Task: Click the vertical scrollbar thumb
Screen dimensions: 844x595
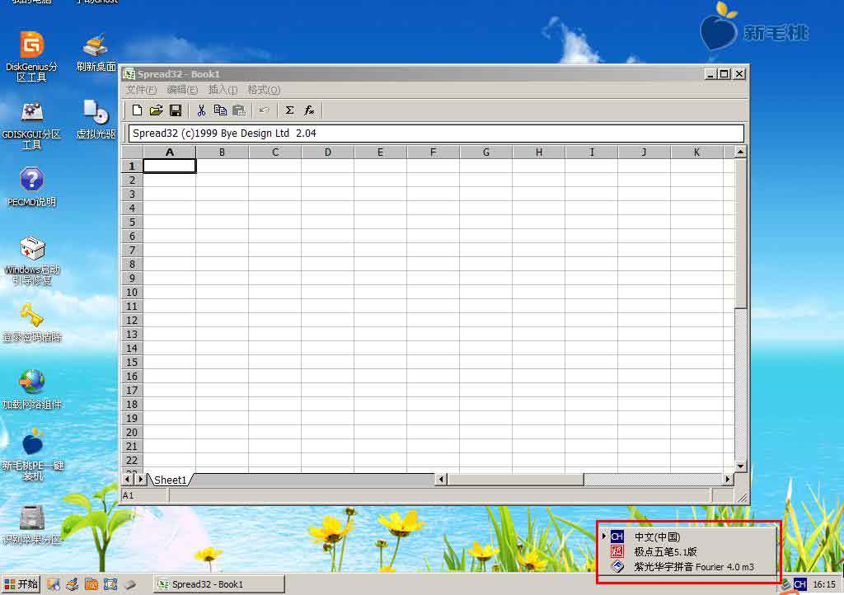Action: click(x=741, y=233)
